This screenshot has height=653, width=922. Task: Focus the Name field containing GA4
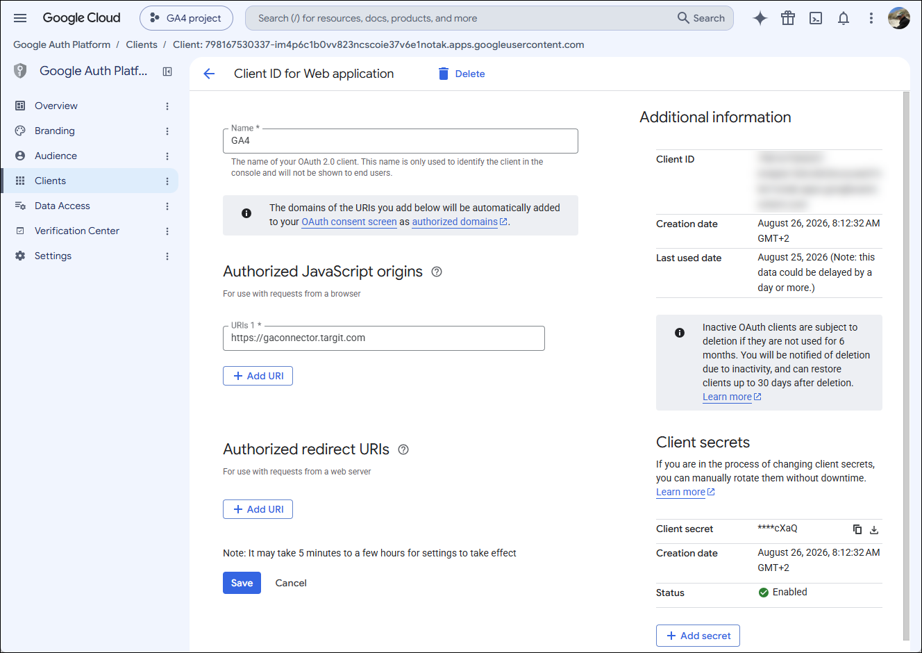(x=401, y=141)
